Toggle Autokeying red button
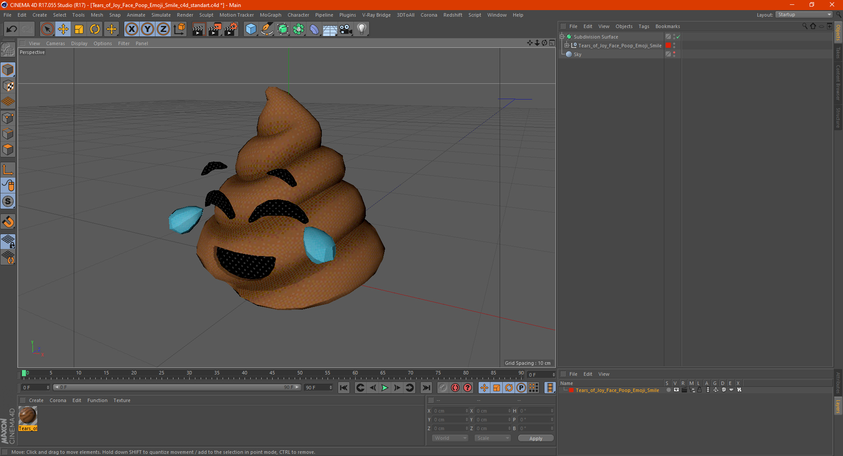 click(x=455, y=388)
